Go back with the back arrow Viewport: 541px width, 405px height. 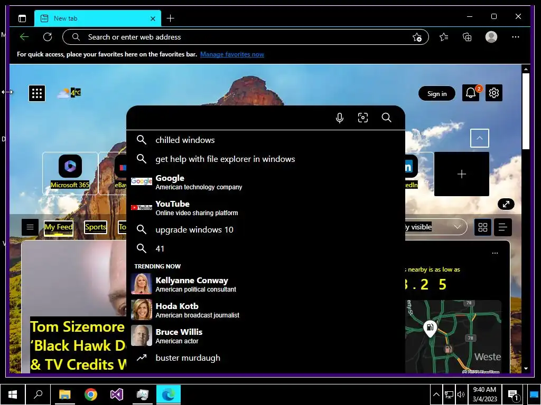tap(24, 37)
